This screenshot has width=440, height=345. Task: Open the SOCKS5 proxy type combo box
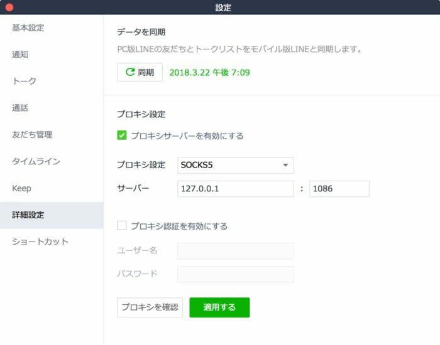tap(236, 165)
